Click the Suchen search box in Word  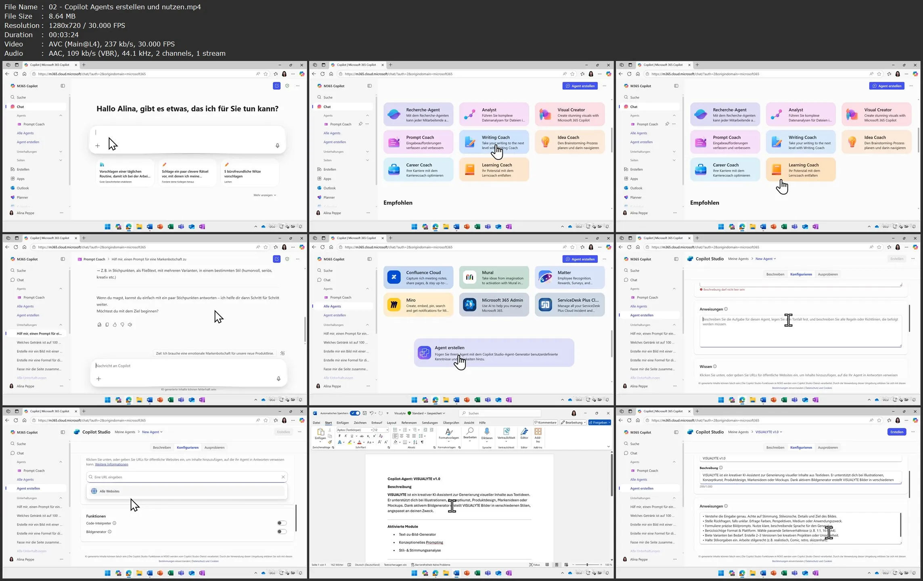pyautogui.click(x=500, y=413)
